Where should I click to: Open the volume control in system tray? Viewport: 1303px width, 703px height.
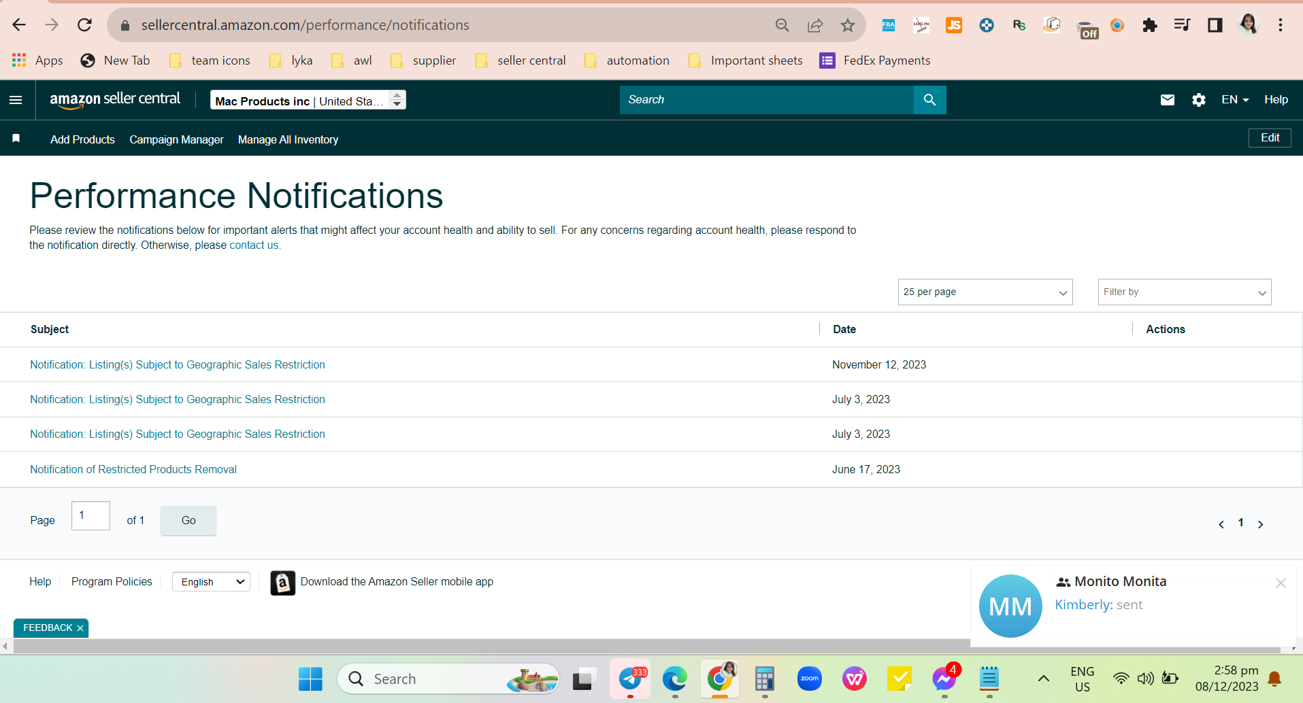click(x=1146, y=679)
